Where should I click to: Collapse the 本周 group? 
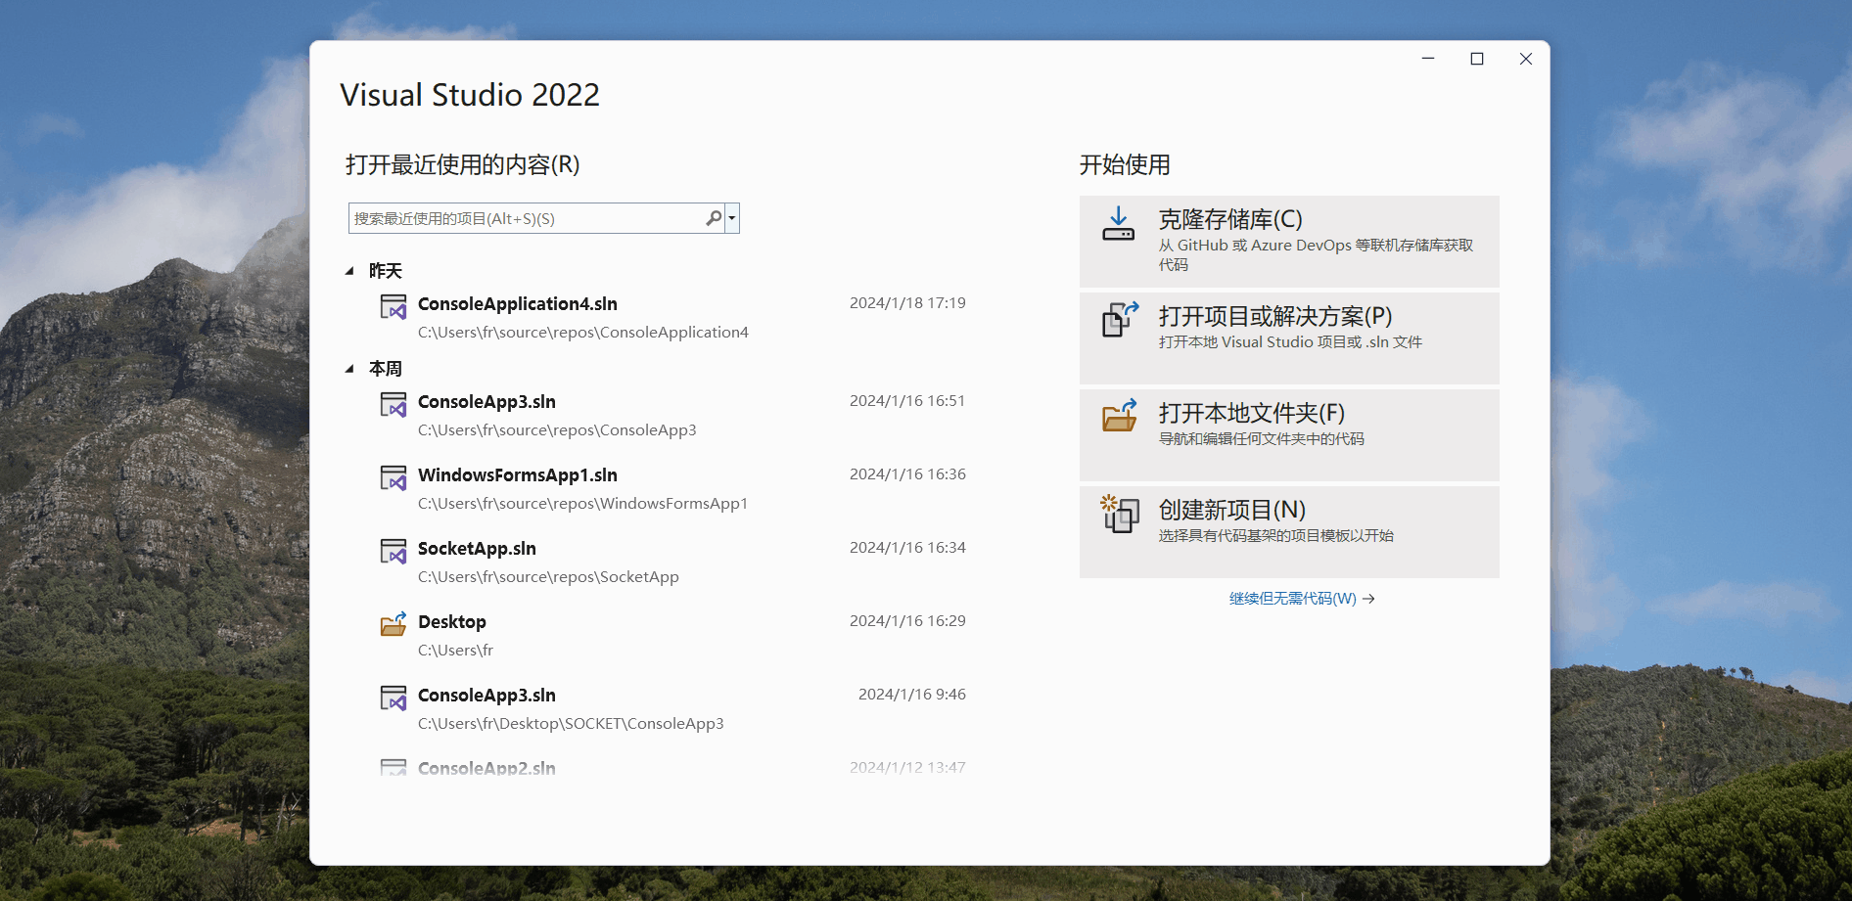349,369
